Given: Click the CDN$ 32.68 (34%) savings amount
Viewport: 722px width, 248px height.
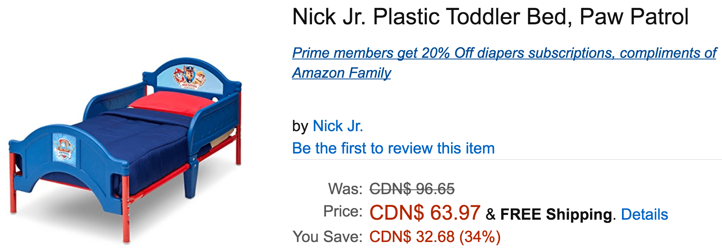Looking at the screenshot, I should (435, 237).
